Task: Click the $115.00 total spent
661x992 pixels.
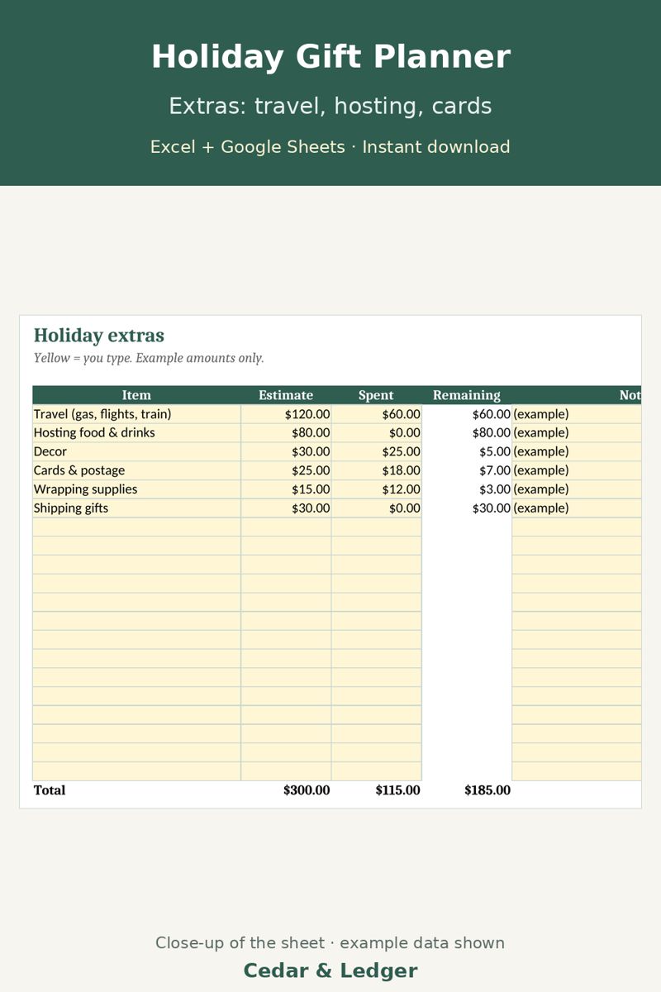Action: [397, 790]
